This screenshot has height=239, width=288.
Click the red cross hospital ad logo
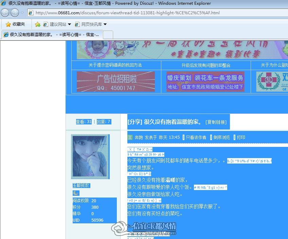[269, 81]
